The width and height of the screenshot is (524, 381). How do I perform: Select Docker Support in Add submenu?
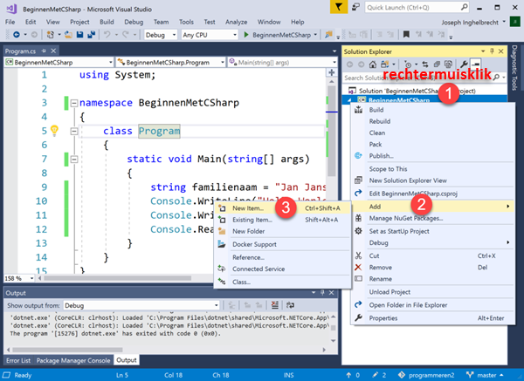click(x=283, y=244)
